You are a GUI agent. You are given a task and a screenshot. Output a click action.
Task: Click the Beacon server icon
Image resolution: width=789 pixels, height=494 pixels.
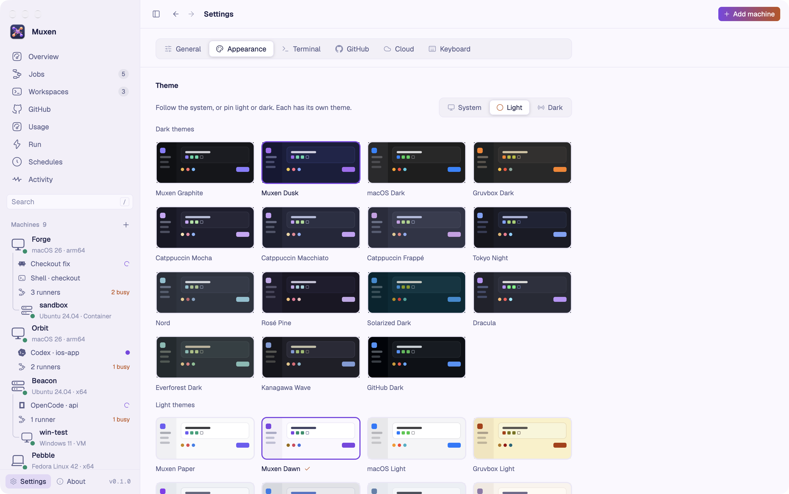point(18,386)
